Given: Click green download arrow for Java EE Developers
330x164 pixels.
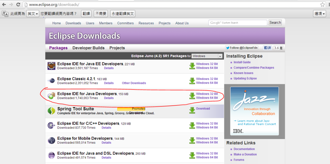Looking at the screenshot, I should (192, 66).
